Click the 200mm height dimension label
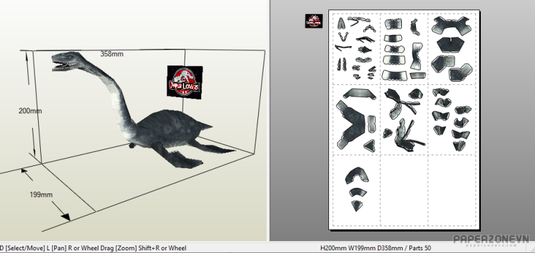 pyautogui.click(x=30, y=111)
